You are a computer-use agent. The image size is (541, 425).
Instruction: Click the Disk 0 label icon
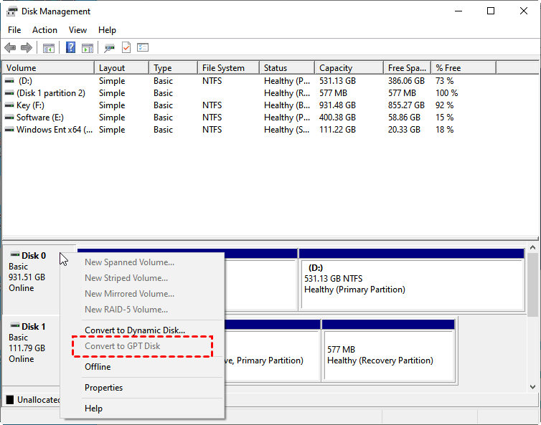click(x=15, y=254)
